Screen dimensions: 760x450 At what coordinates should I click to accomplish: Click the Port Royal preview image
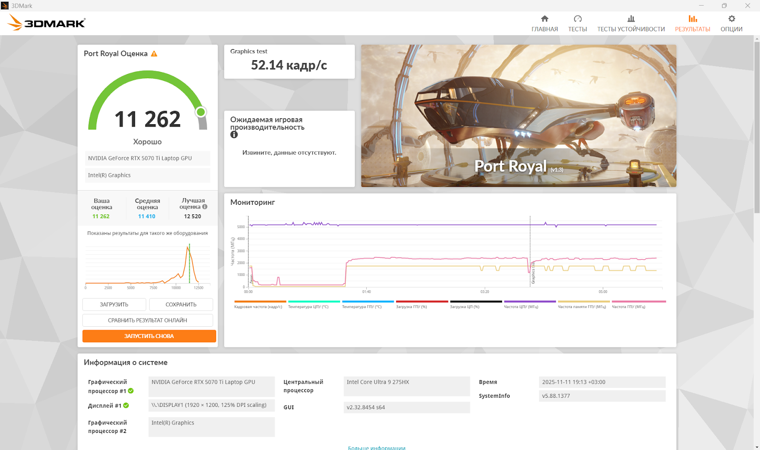point(518,116)
